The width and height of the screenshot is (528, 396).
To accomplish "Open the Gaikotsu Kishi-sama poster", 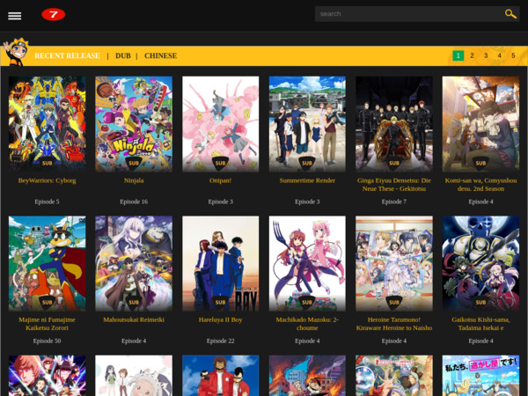I will [x=480, y=263].
